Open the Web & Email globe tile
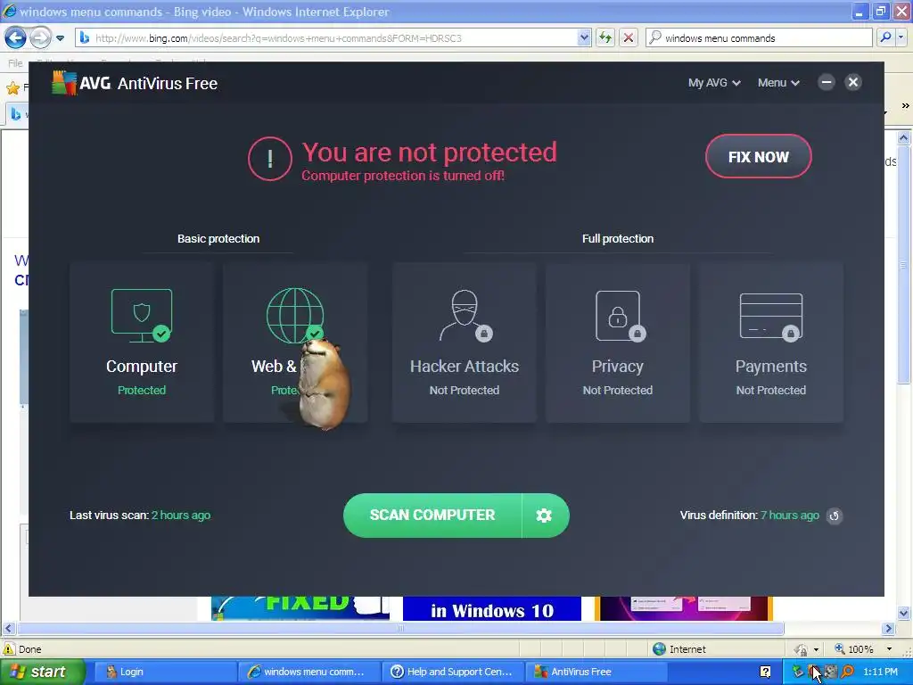This screenshot has height=685, width=913. tap(294, 342)
